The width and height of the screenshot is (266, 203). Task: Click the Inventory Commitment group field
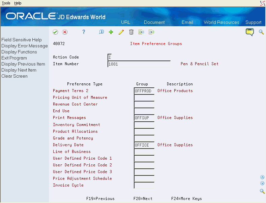pyautogui.click(x=144, y=125)
